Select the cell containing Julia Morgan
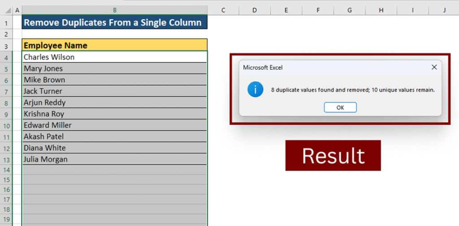Viewport: 459px width, 226px height. click(115, 159)
